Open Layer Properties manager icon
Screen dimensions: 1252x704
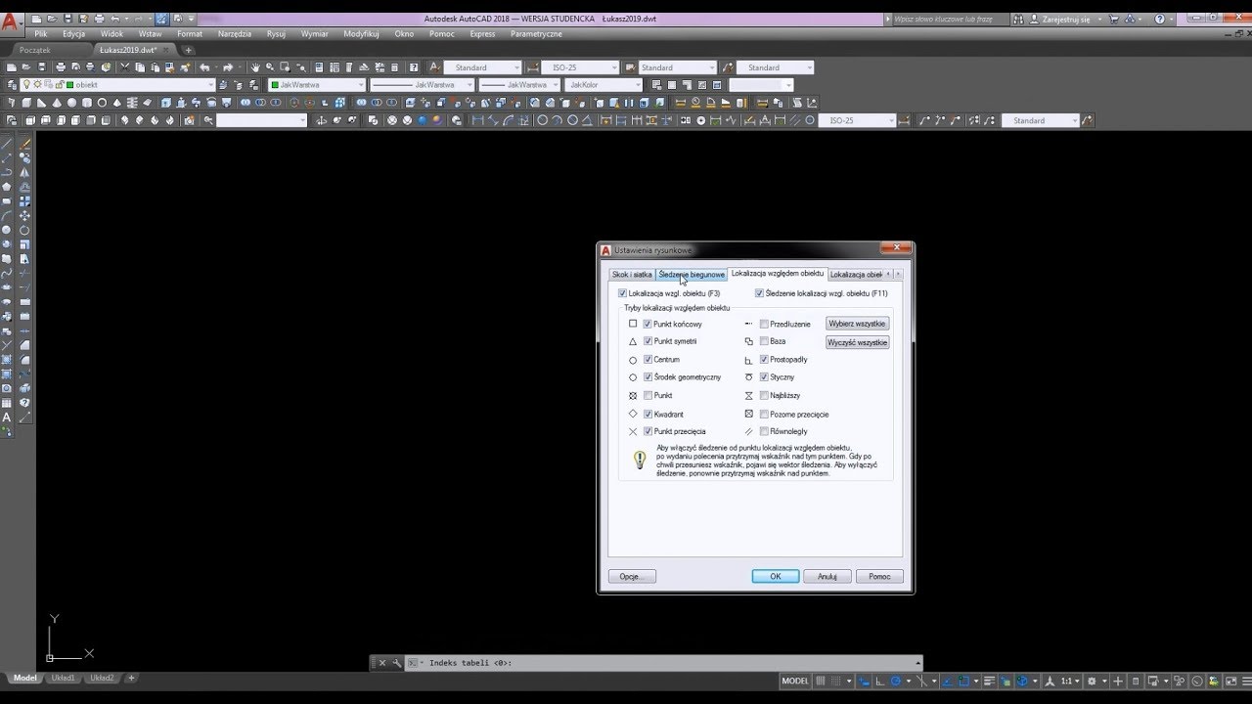[11, 85]
